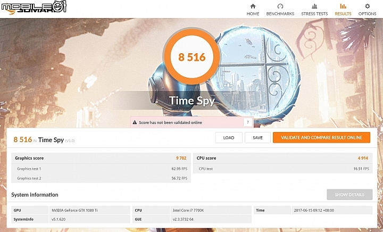The height and width of the screenshot is (232, 383).
Task: Click the Time Spy name in the results header
Action: tap(51, 140)
